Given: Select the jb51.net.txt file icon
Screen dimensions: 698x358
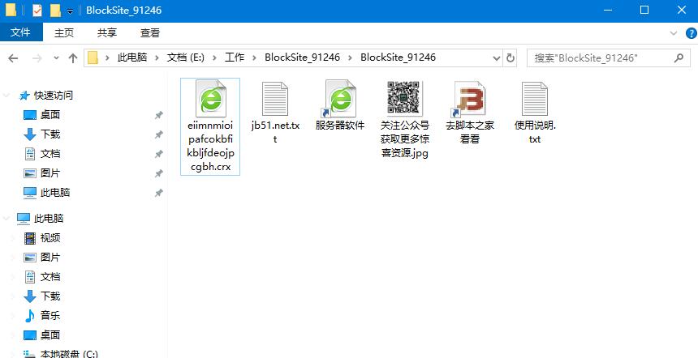Looking at the screenshot, I should coord(275,99).
